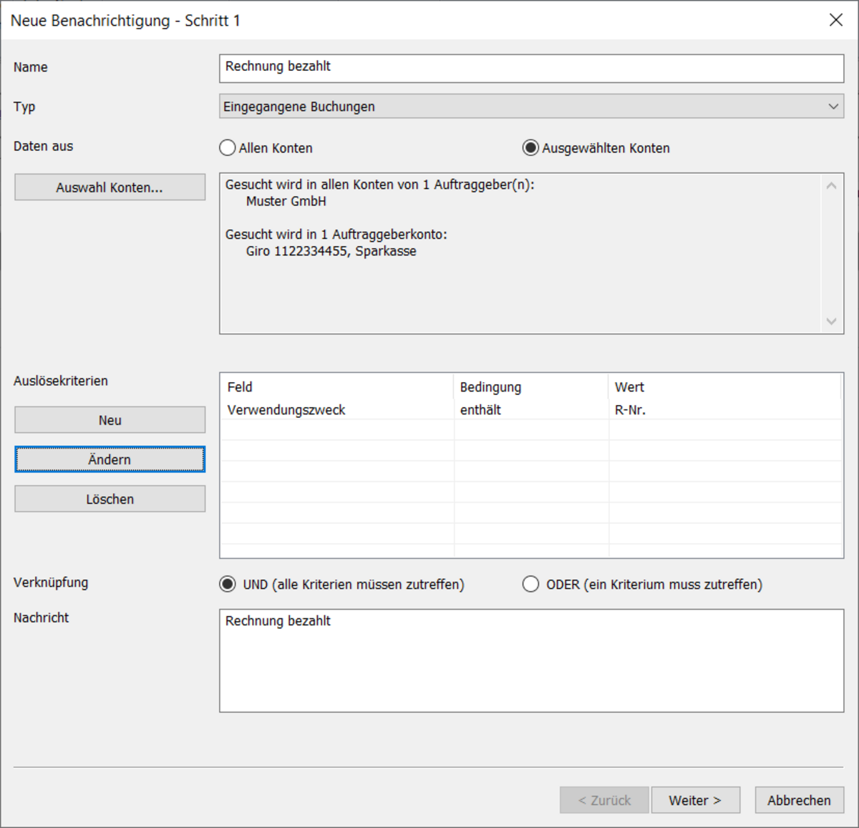Viewport: 859px width, 828px height.
Task: Choose UND linking for all criteria
Action: 228,584
